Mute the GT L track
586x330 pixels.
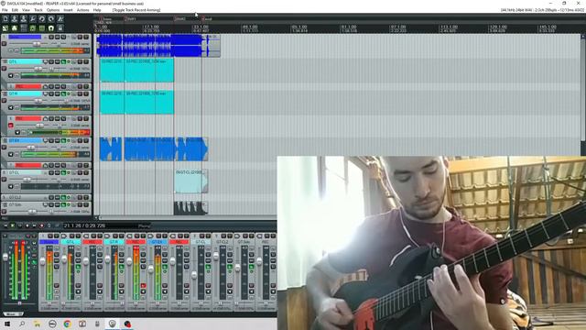pyautogui.click(x=80, y=61)
